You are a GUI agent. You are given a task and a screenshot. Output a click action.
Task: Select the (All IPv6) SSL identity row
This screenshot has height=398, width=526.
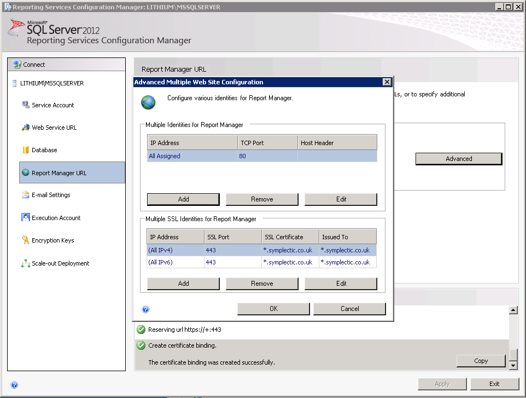tap(261, 262)
